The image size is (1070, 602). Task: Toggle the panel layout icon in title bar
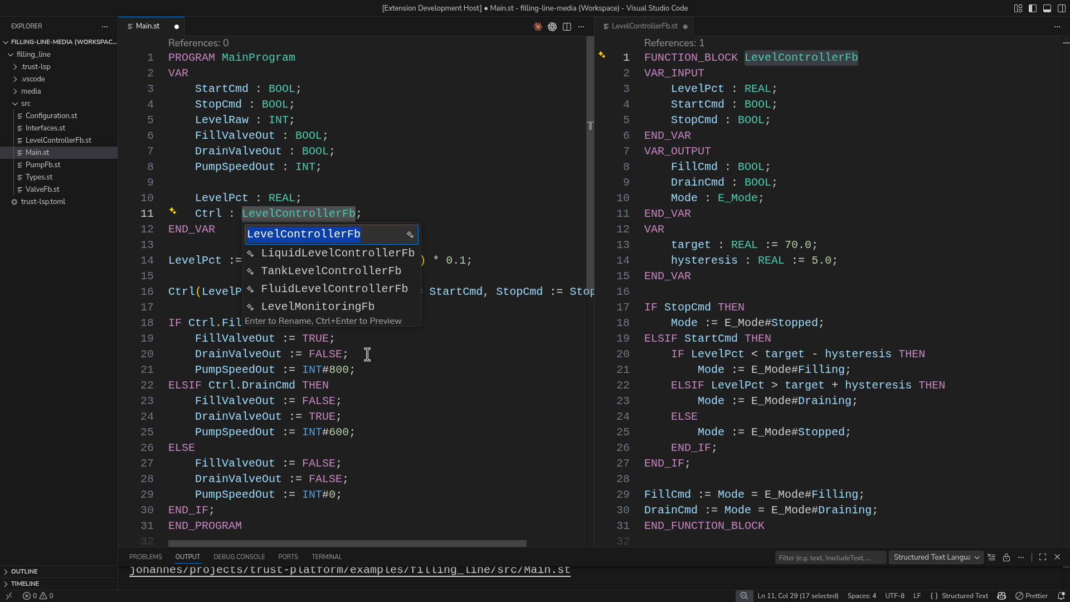point(1047,8)
